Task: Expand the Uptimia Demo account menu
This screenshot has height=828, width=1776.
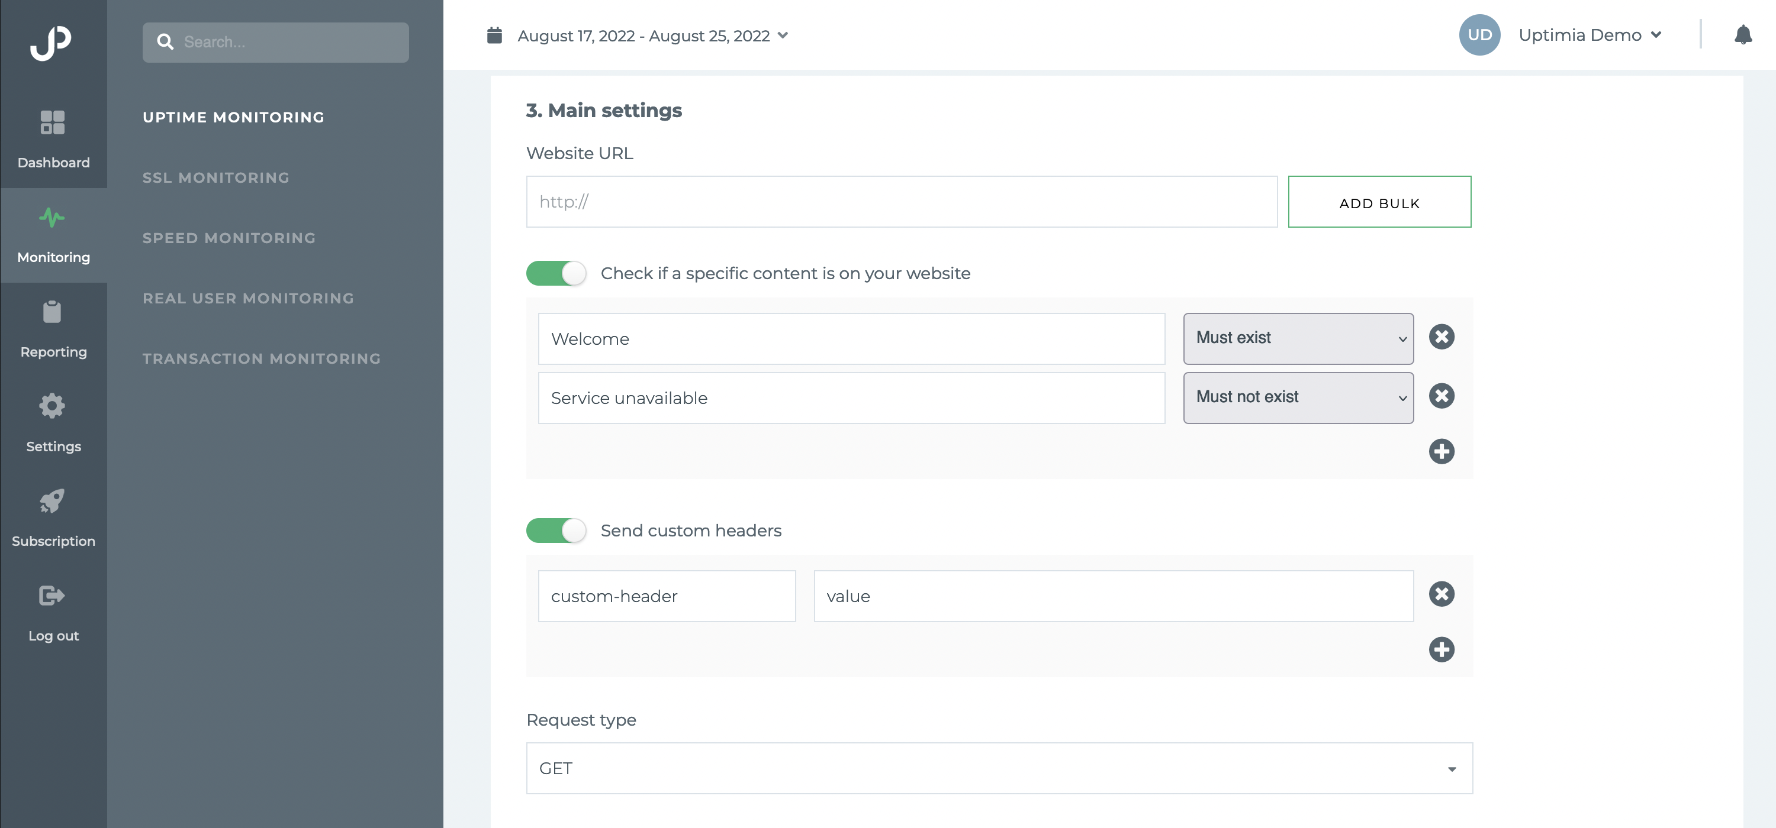Action: (1590, 35)
